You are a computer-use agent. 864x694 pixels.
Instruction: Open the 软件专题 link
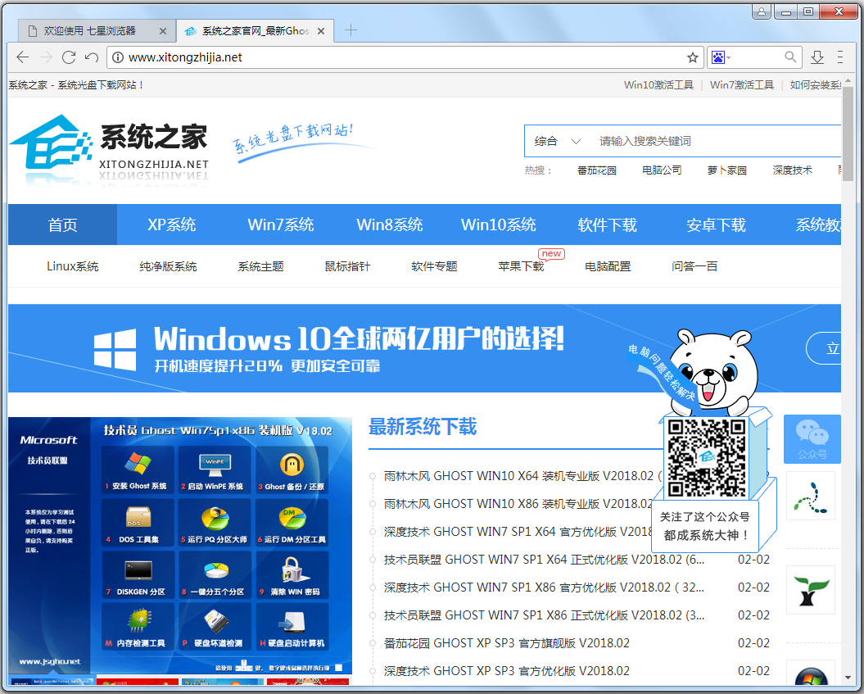tap(434, 266)
